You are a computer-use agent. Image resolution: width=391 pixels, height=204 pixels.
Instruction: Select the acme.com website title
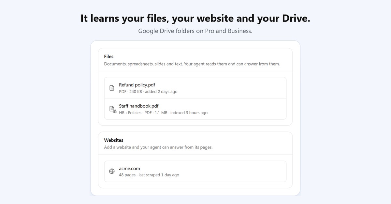point(129,169)
